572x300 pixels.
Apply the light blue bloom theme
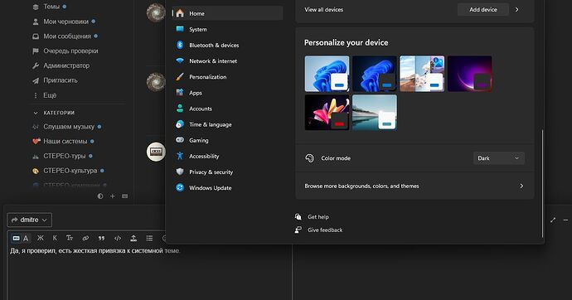327,74
